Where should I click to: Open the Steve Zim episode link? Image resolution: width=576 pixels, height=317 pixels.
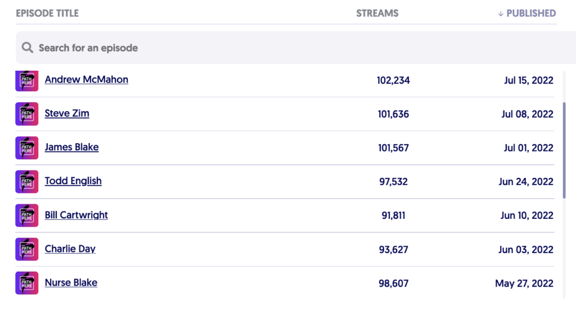[x=67, y=113]
